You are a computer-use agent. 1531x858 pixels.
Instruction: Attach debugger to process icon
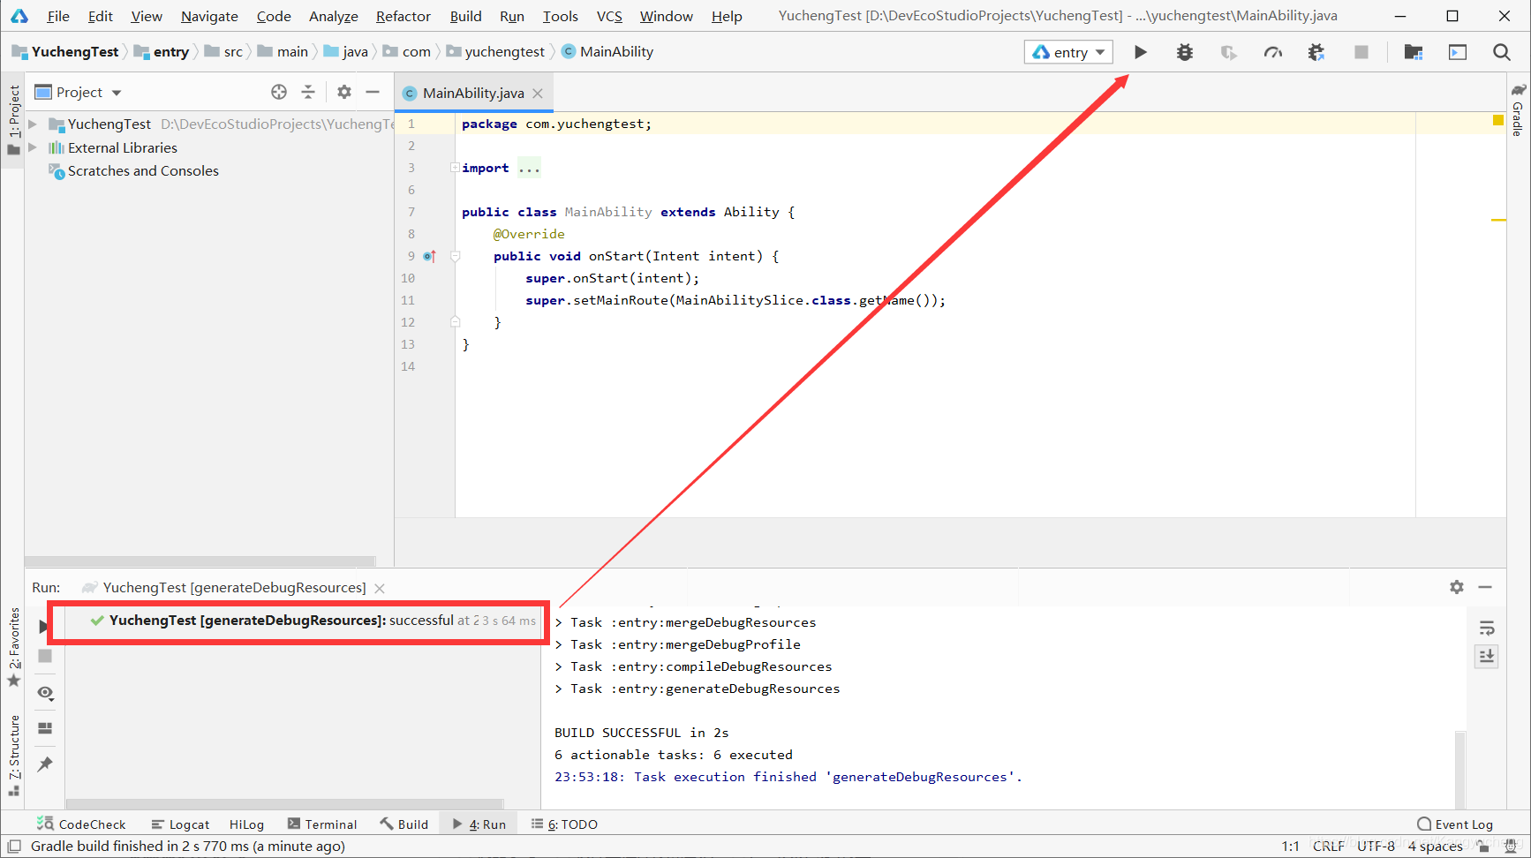click(1316, 52)
